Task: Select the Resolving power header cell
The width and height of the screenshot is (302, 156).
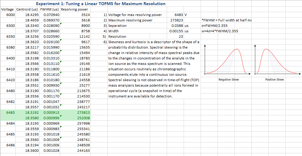Action: click(x=75, y=9)
